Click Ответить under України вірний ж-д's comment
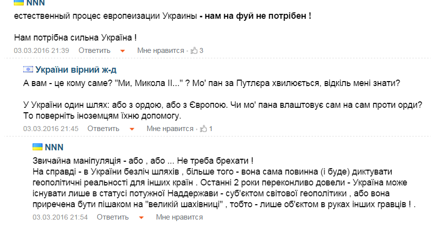This screenshot has height=225, width=436. pyautogui.click(x=103, y=129)
